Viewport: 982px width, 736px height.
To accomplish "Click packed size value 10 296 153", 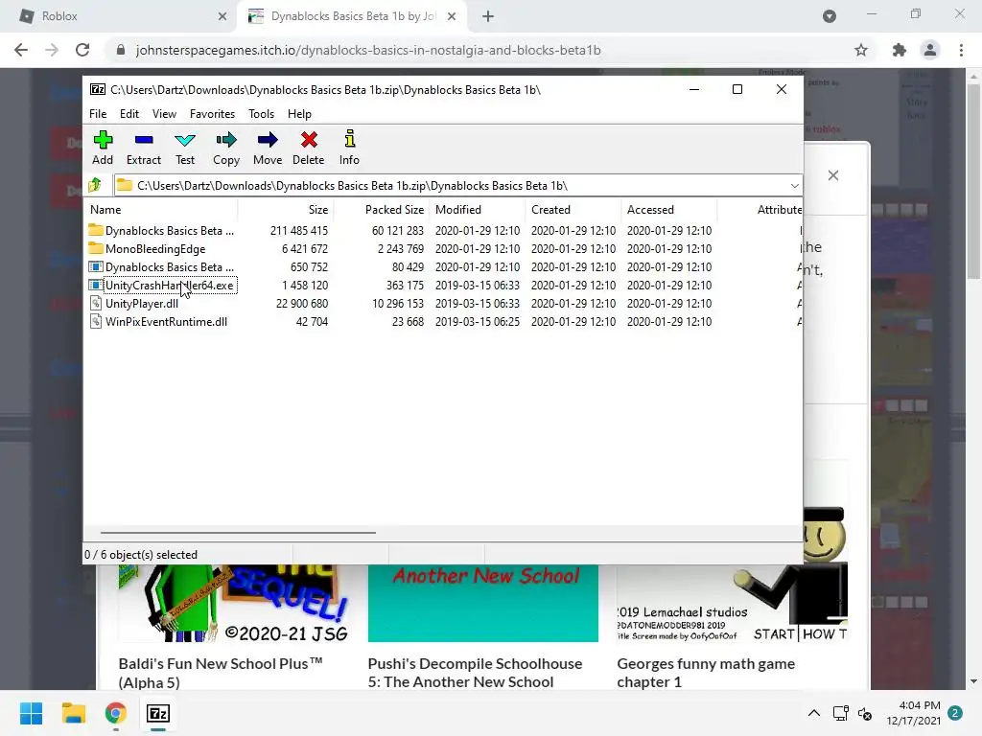I will coord(397,304).
